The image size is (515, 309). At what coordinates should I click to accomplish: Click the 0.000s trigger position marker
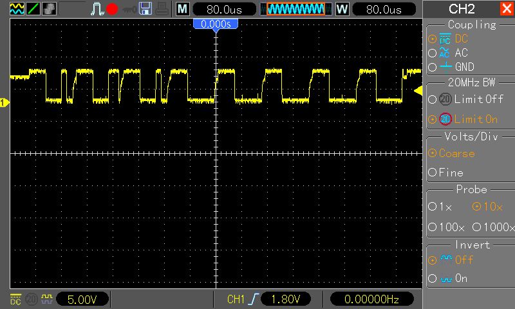[x=216, y=24]
